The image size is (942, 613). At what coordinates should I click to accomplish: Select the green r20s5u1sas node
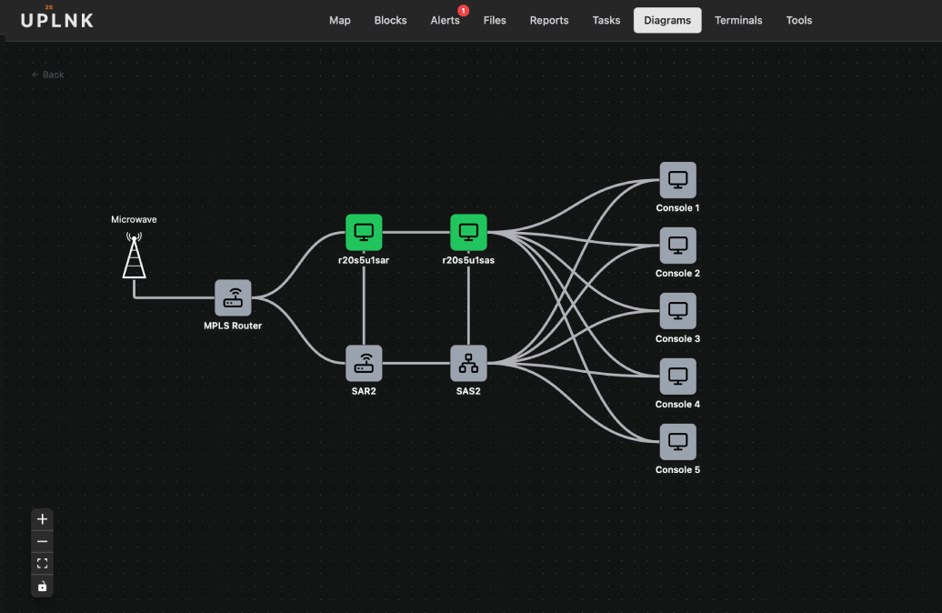(468, 232)
